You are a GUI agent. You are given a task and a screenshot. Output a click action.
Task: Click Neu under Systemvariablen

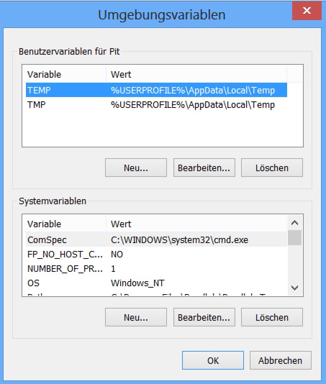[x=136, y=317]
